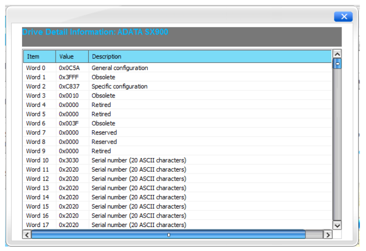This screenshot has width=366, height=251.
Task: Click Serial number description in Word 12 row
Action: pos(139,179)
